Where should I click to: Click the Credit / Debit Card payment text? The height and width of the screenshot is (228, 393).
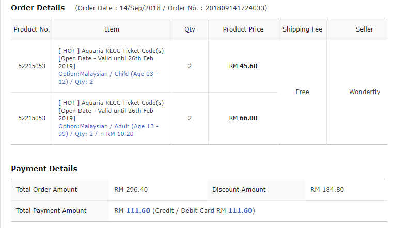204,211
